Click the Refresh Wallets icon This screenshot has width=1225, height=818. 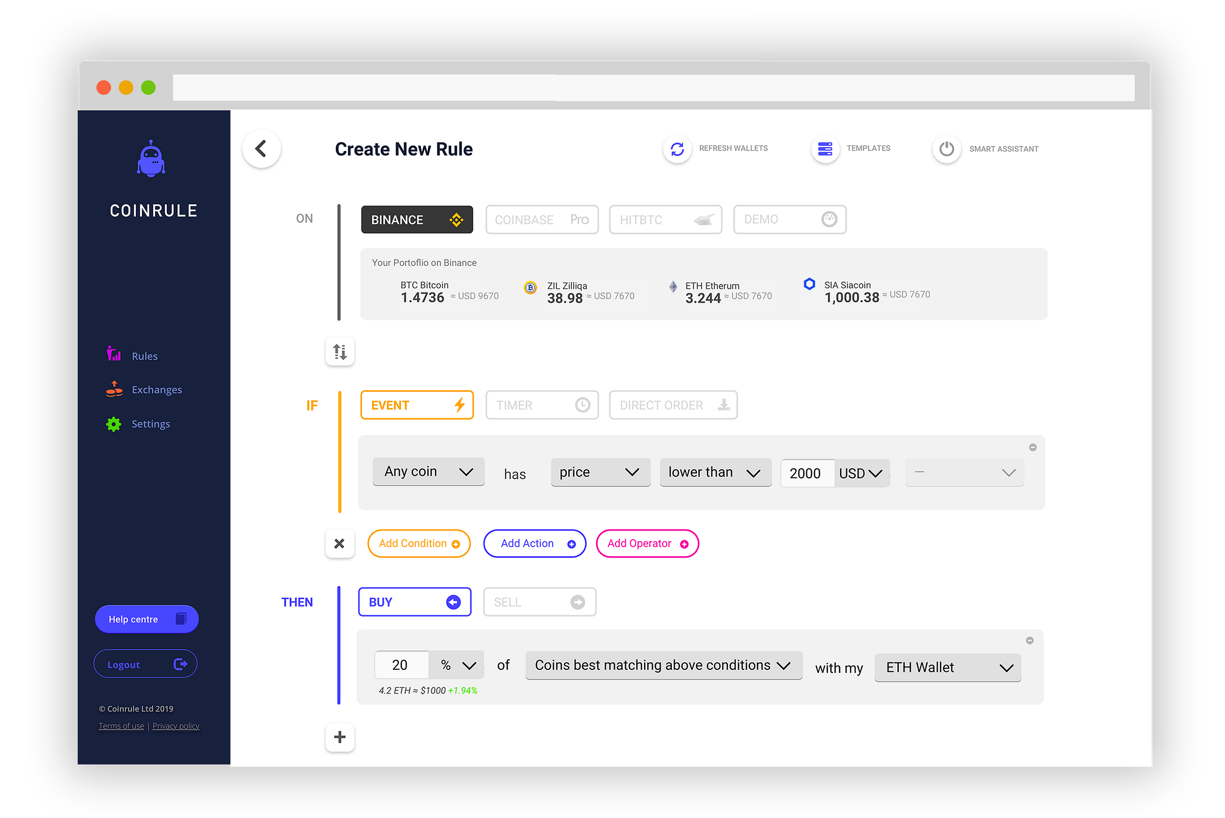[677, 149]
